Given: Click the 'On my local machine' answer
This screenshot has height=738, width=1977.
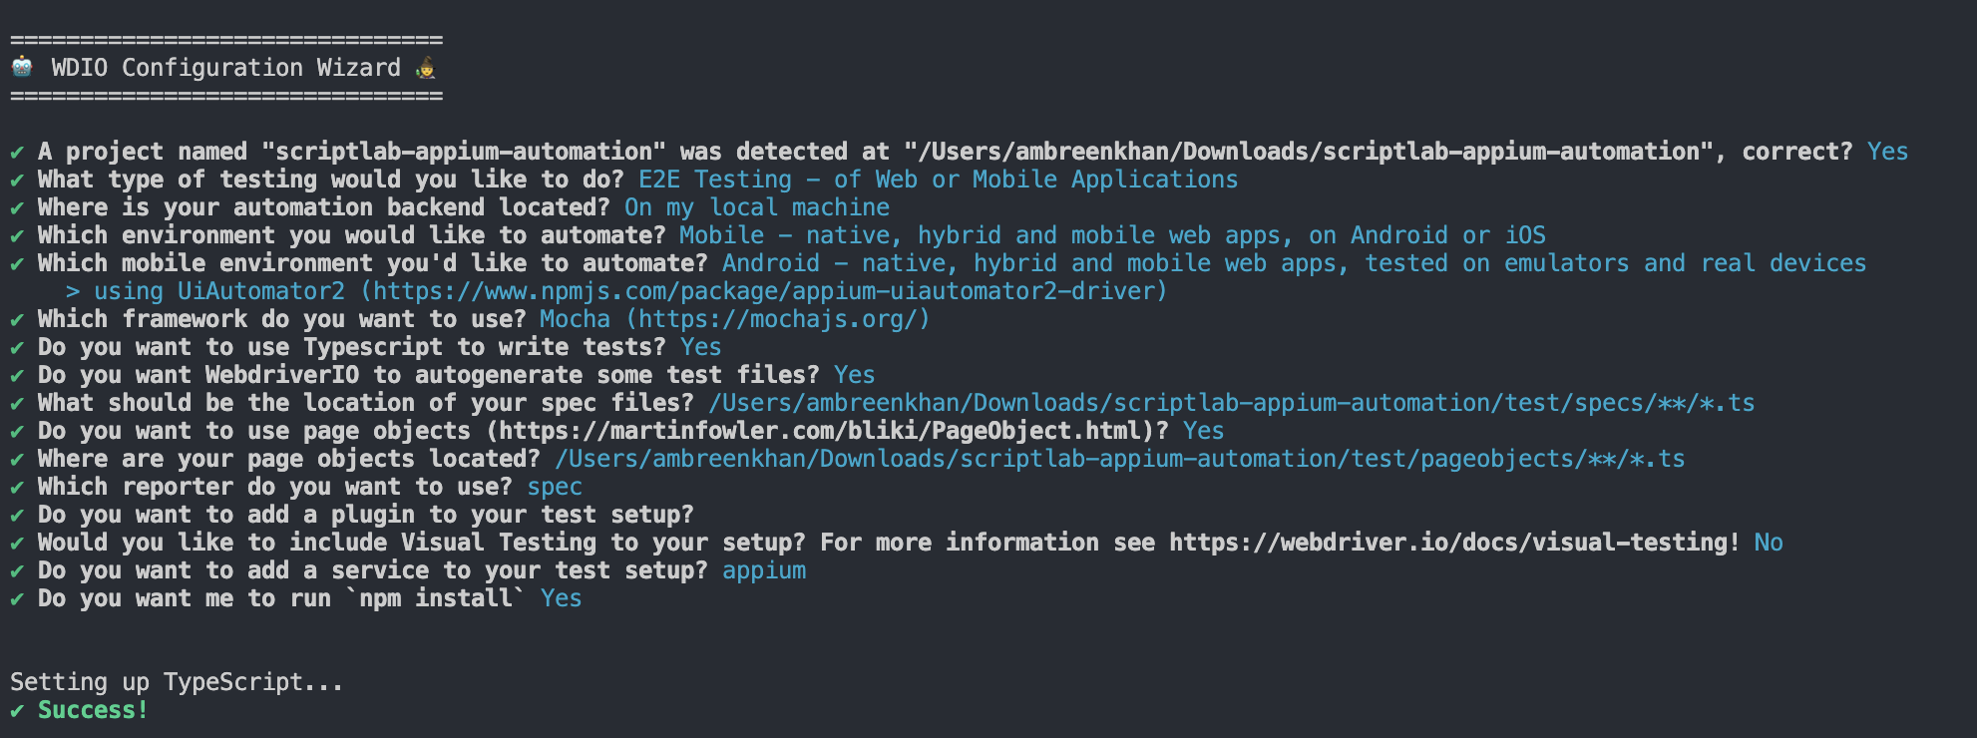Looking at the screenshot, I should pyautogui.click(x=756, y=207).
